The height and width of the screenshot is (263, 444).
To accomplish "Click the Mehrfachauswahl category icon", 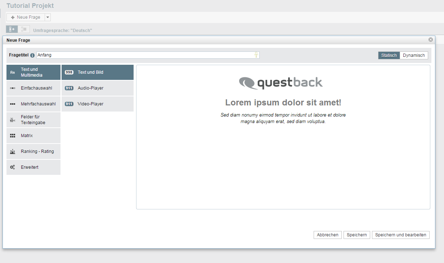I will pos(13,104).
